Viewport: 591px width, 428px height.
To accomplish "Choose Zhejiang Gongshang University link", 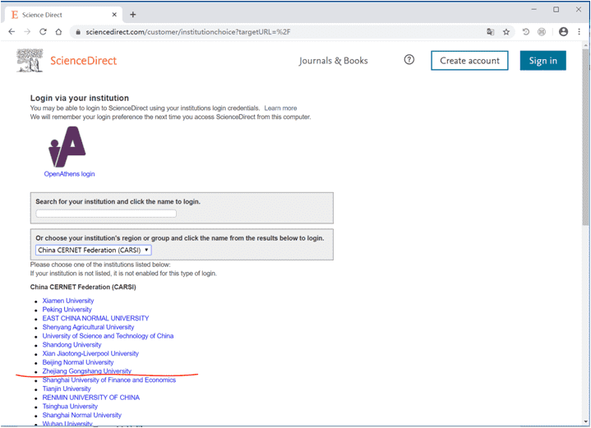I will (x=86, y=371).
